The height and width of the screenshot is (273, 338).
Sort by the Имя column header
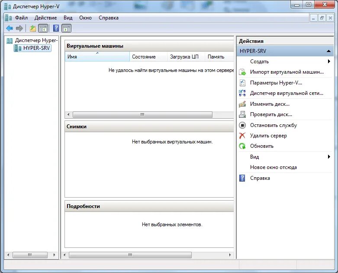pos(97,56)
